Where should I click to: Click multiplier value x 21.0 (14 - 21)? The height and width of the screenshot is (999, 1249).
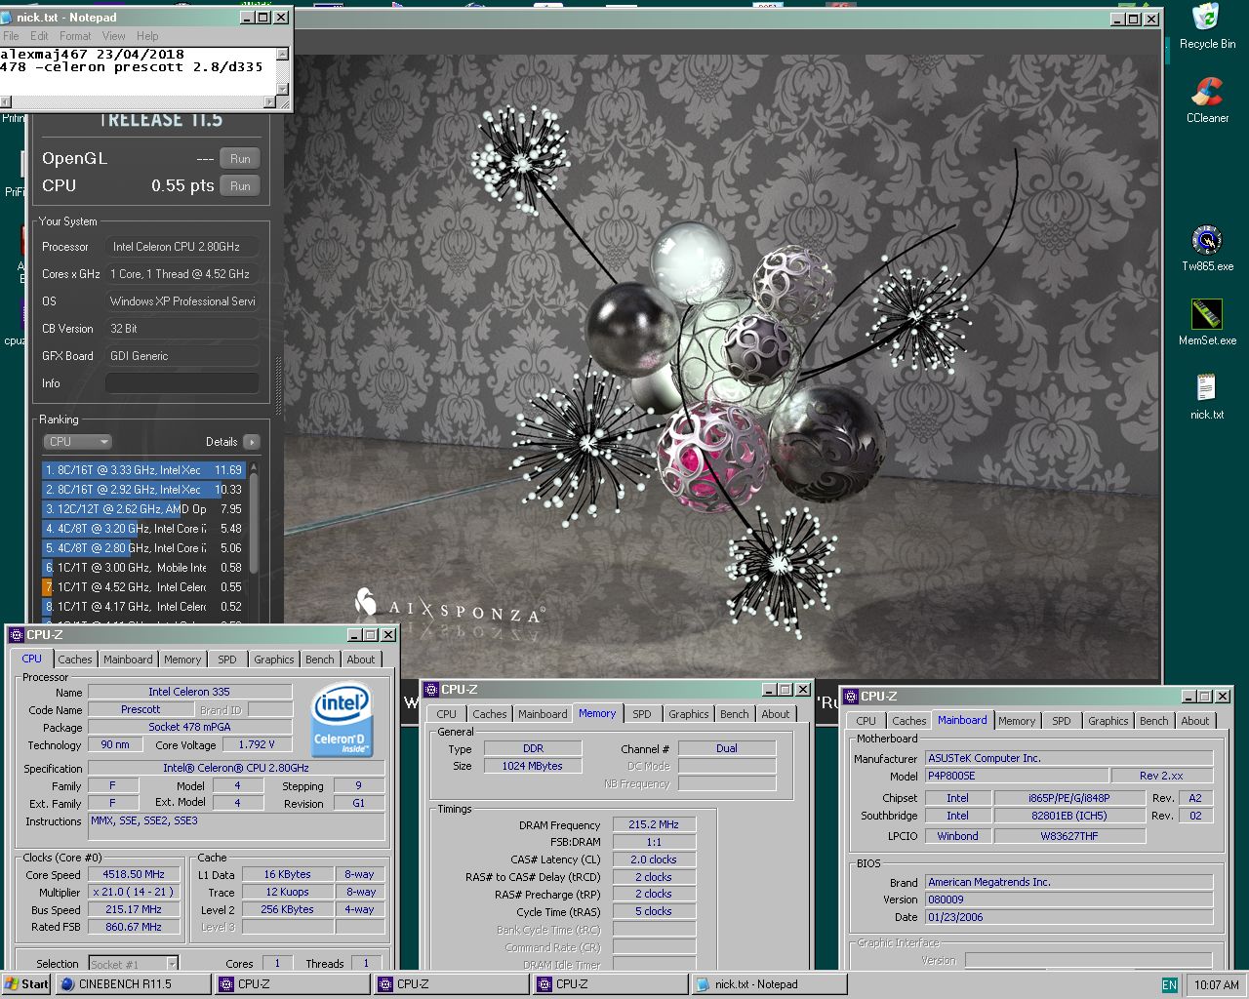click(134, 893)
